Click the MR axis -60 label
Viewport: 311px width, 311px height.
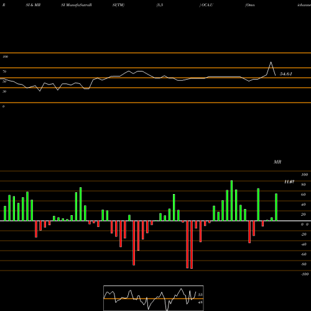[x=304, y=254]
